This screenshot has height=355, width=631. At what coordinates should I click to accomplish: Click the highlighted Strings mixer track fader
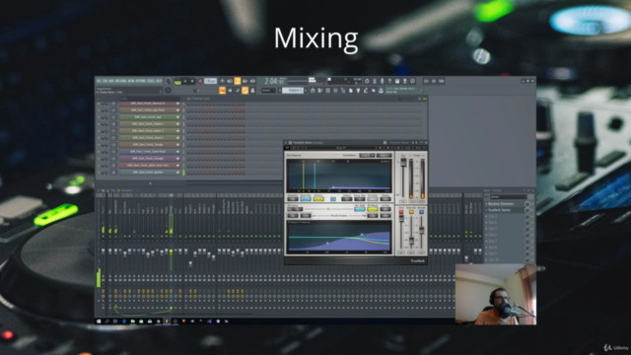[171, 251]
